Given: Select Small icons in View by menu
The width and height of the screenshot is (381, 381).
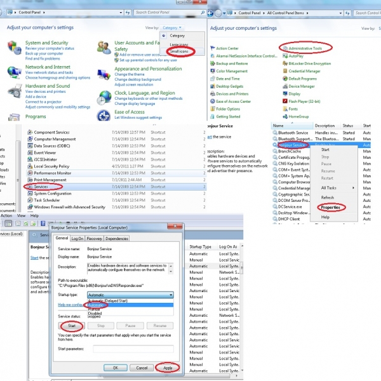Looking at the screenshot, I should click(179, 51).
